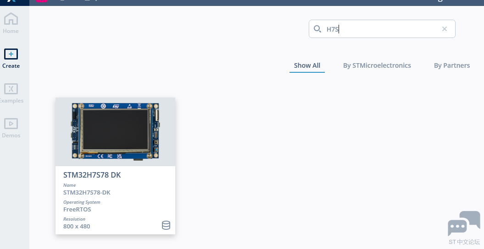The height and width of the screenshot is (249, 484).
Task: Focus the search box containing H7S
Action: click(x=382, y=29)
